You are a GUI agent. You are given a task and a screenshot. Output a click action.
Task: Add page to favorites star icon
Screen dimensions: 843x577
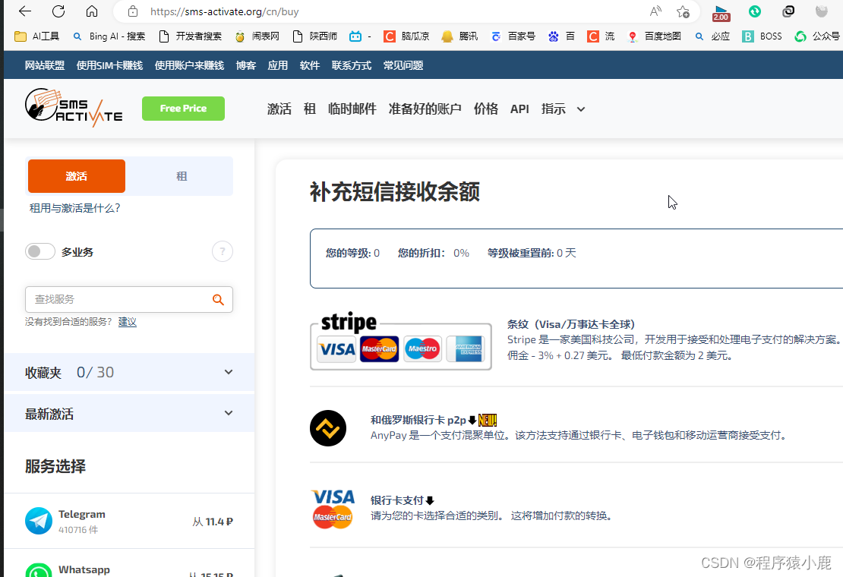coord(684,11)
